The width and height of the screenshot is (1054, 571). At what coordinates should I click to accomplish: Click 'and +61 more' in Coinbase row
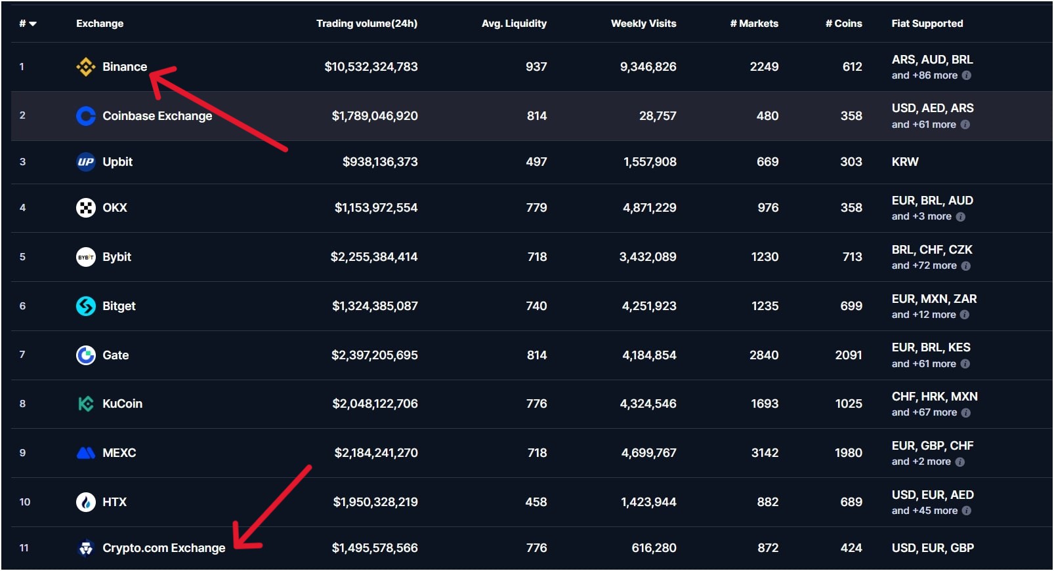click(x=924, y=125)
